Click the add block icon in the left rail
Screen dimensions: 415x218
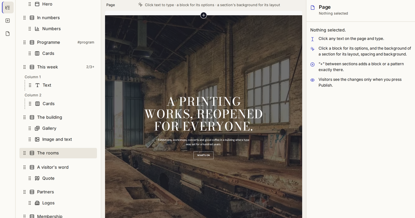point(8,20)
